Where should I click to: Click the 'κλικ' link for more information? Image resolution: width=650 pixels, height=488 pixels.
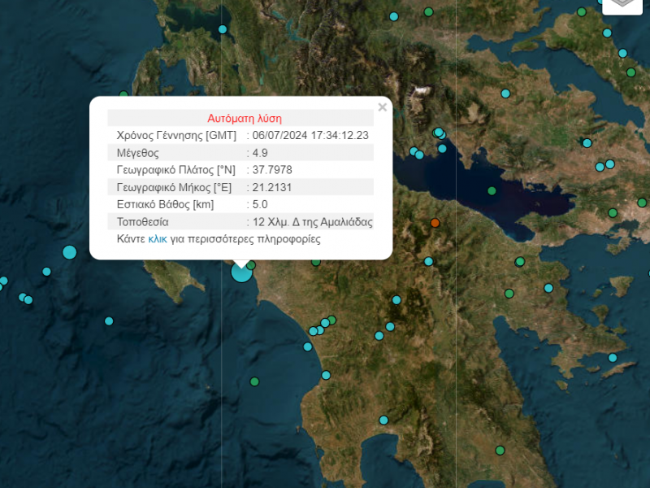158,239
